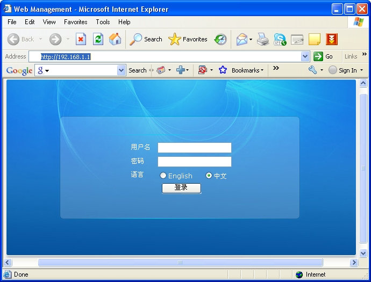Screen dimensions: 371x282
Task: Open the Favorites menu
Action: click(75, 22)
